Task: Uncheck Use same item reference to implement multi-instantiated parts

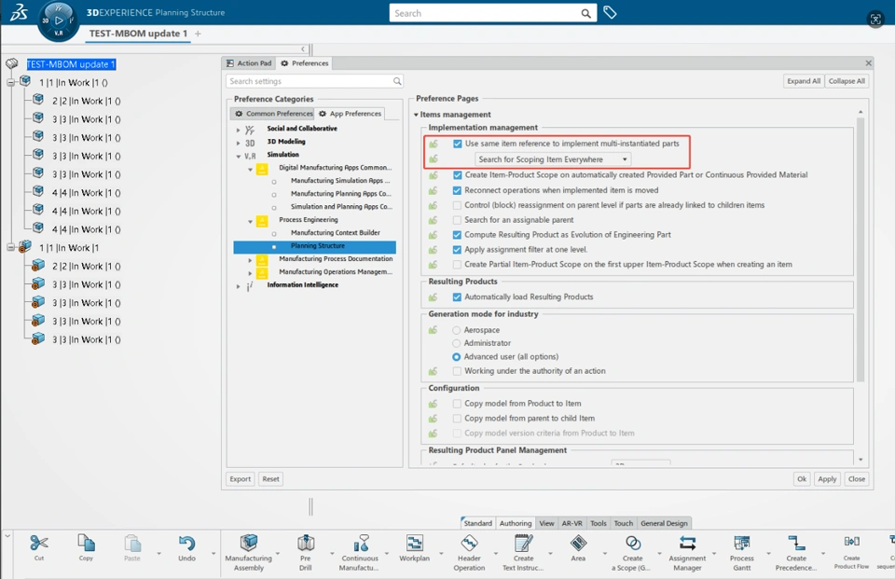Action: pos(457,144)
